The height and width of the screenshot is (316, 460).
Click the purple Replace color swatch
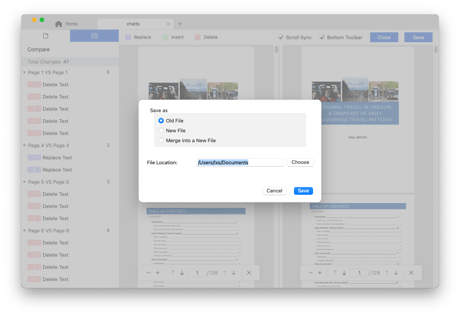click(128, 37)
